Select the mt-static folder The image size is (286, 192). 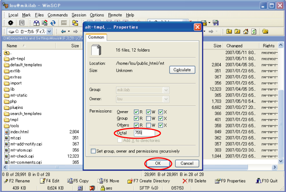point(16,95)
